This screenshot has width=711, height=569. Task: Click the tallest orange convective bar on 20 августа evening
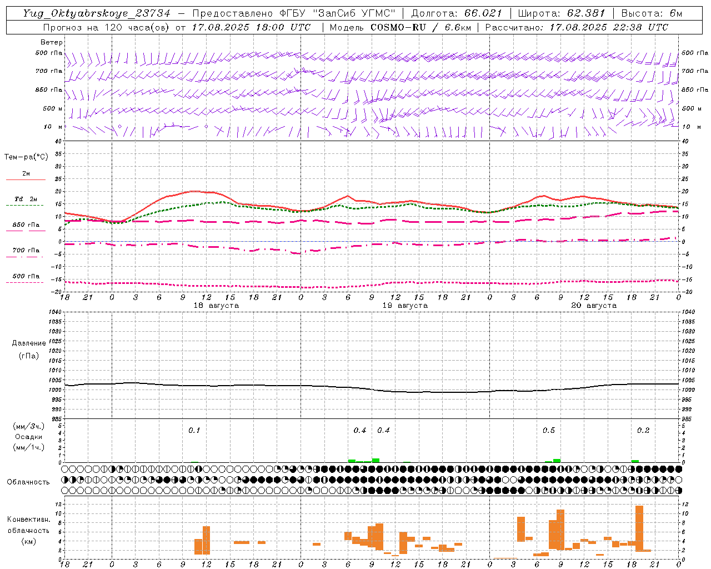(639, 528)
